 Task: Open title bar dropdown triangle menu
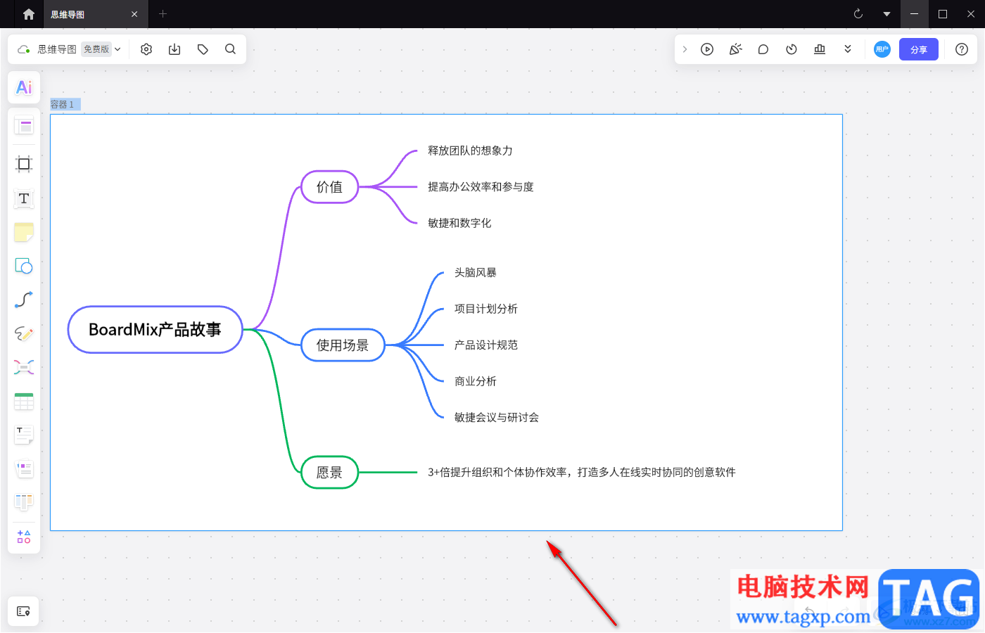(887, 14)
